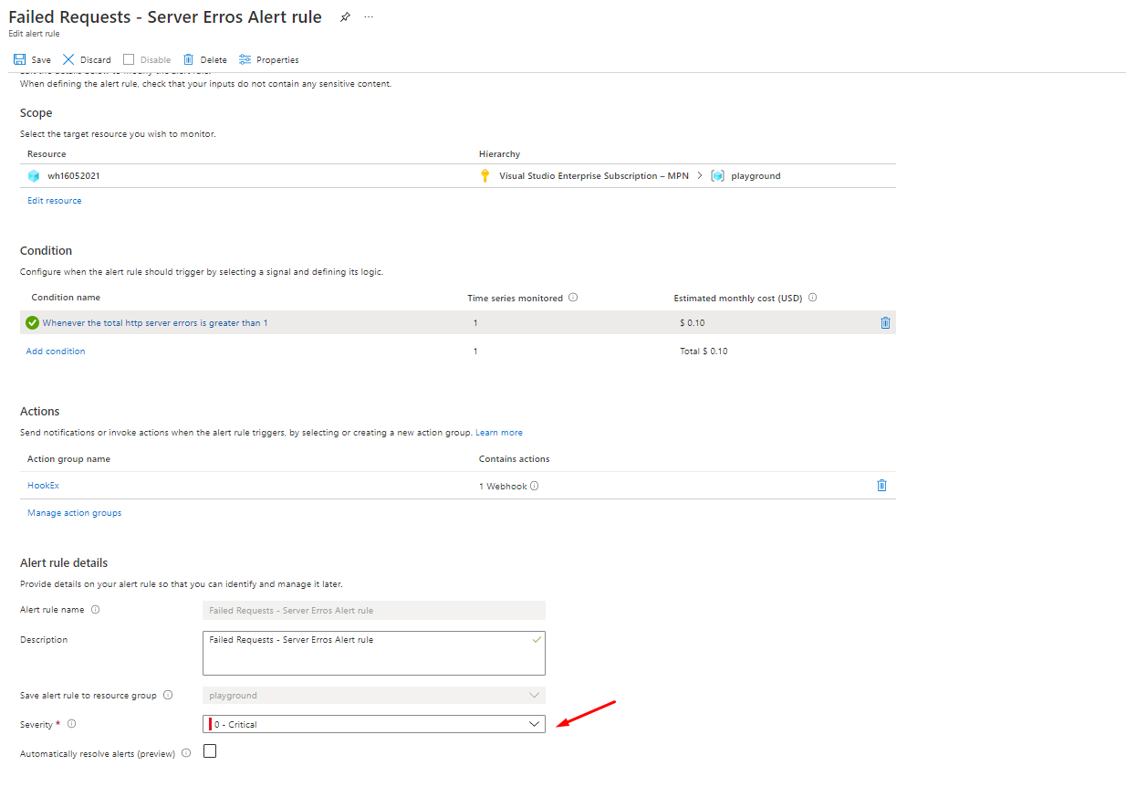The height and width of the screenshot is (787, 1126).
Task: Delete the http server errors condition
Action: pos(885,322)
